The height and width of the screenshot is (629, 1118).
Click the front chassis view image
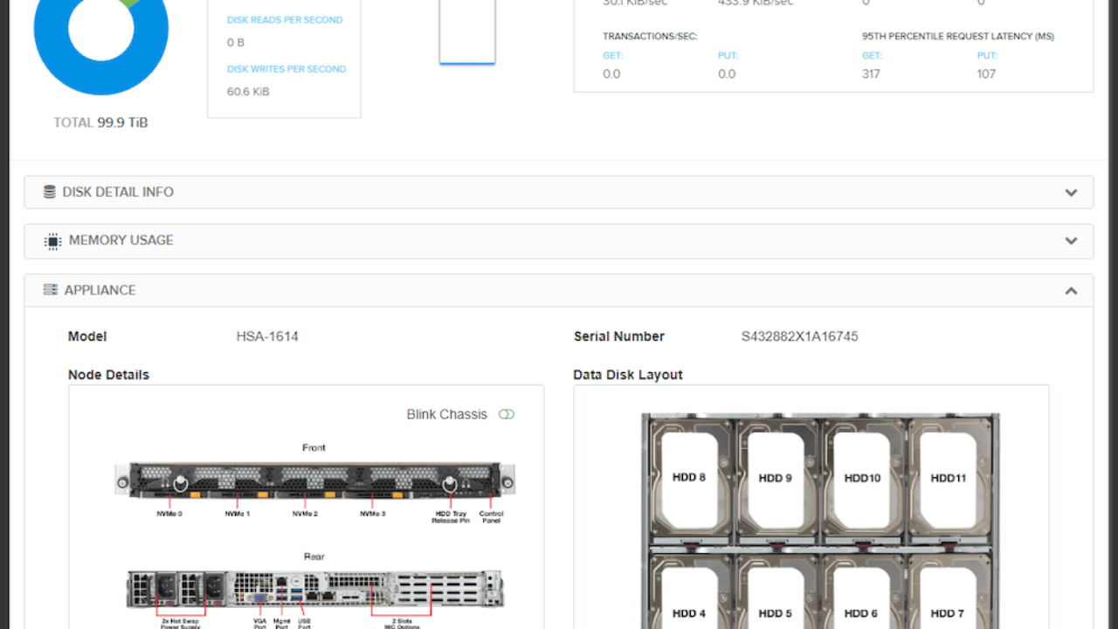point(314,480)
